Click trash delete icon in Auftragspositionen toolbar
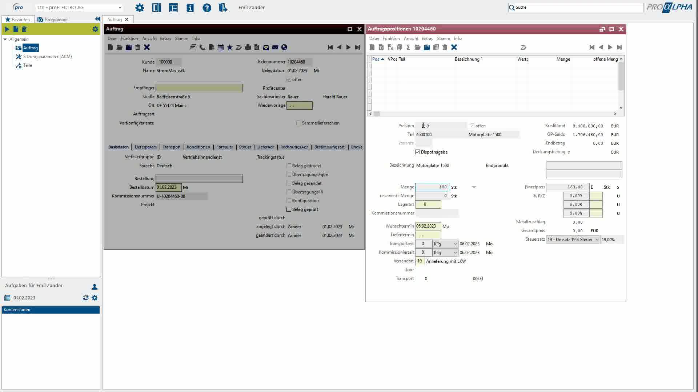Image resolution: width=698 pixels, height=392 pixels. [445, 47]
